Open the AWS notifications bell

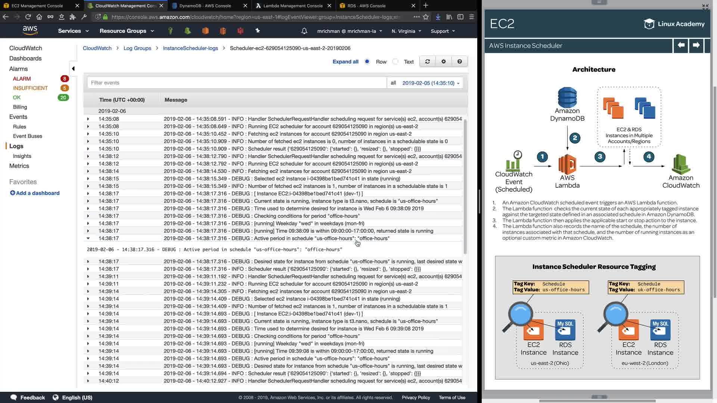304,31
